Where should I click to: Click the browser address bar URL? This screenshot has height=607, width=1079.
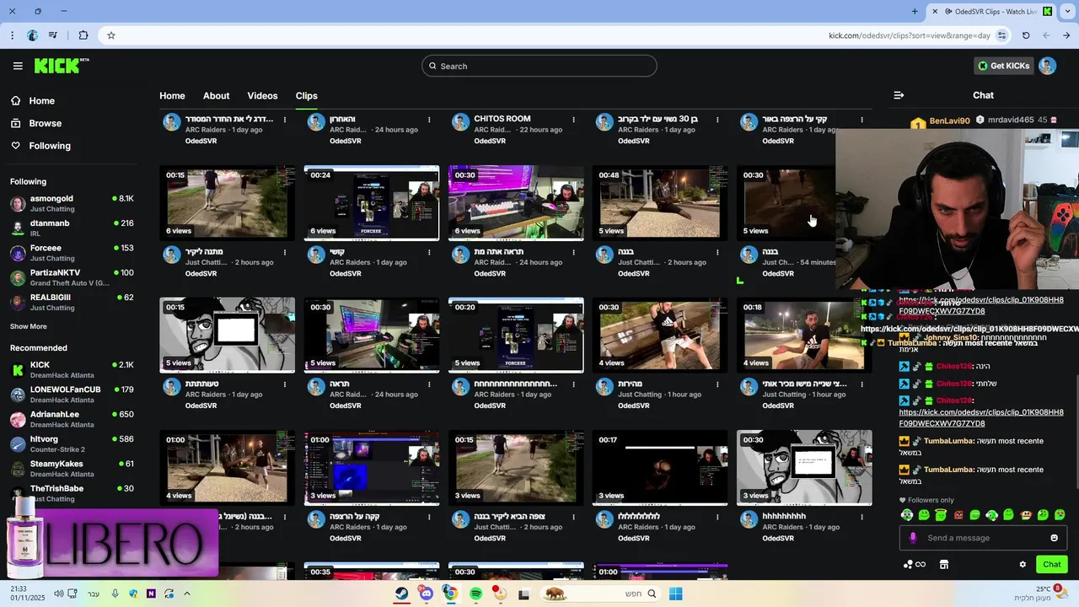pyautogui.click(x=909, y=35)
